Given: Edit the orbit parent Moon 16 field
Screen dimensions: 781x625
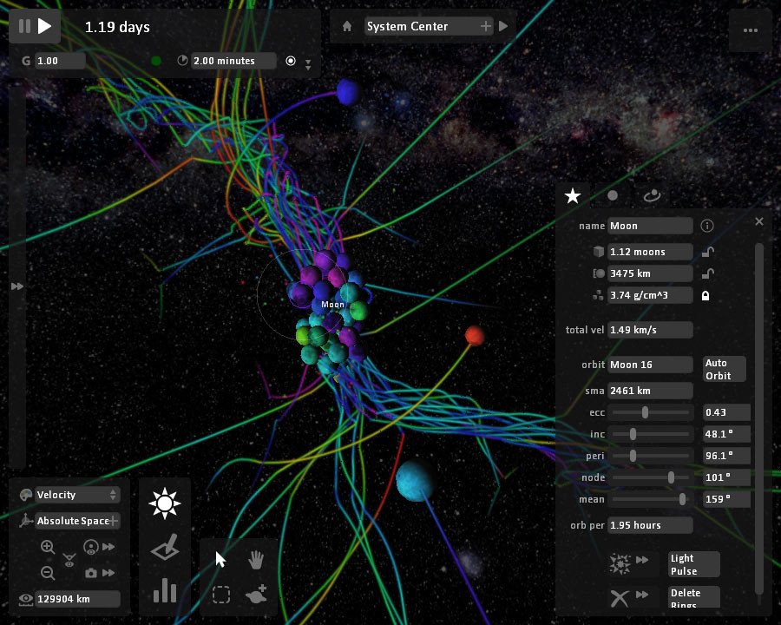Looking at the screenshot, I should click(650, 365).
